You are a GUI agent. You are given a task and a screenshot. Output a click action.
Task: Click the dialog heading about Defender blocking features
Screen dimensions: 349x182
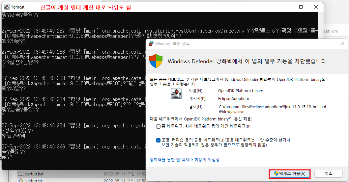247,61
